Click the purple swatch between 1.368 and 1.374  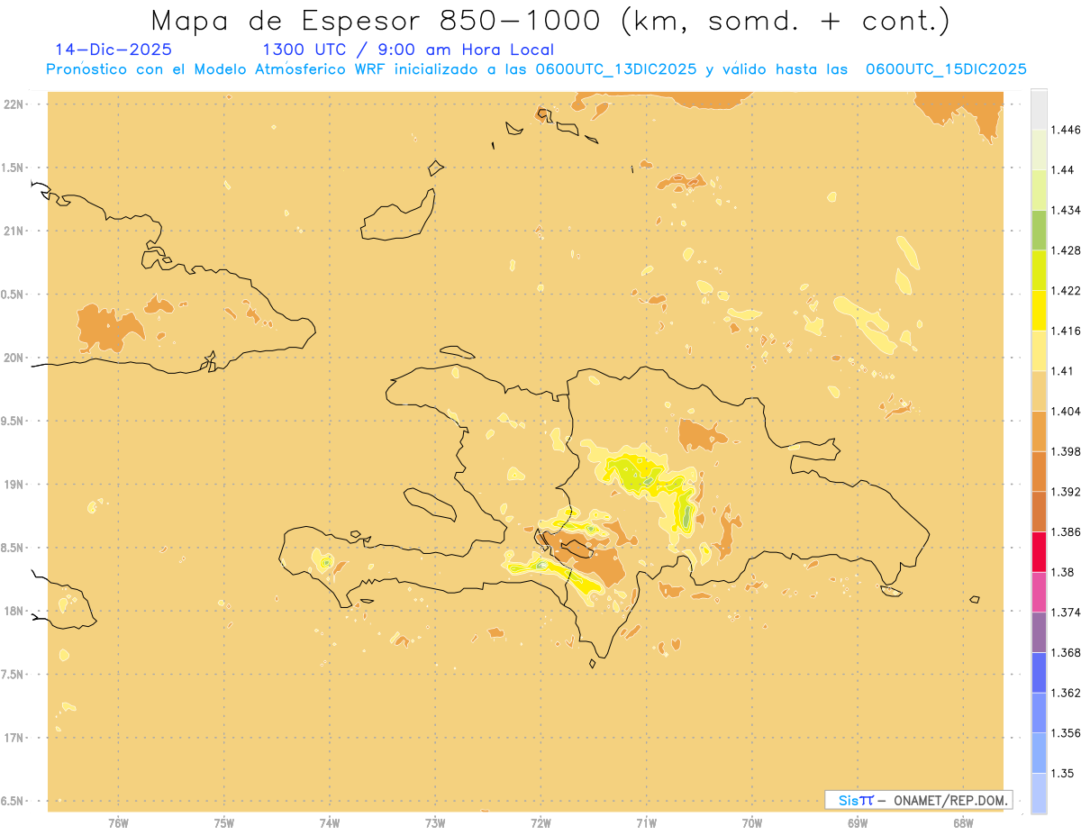tap(1039, 632)
